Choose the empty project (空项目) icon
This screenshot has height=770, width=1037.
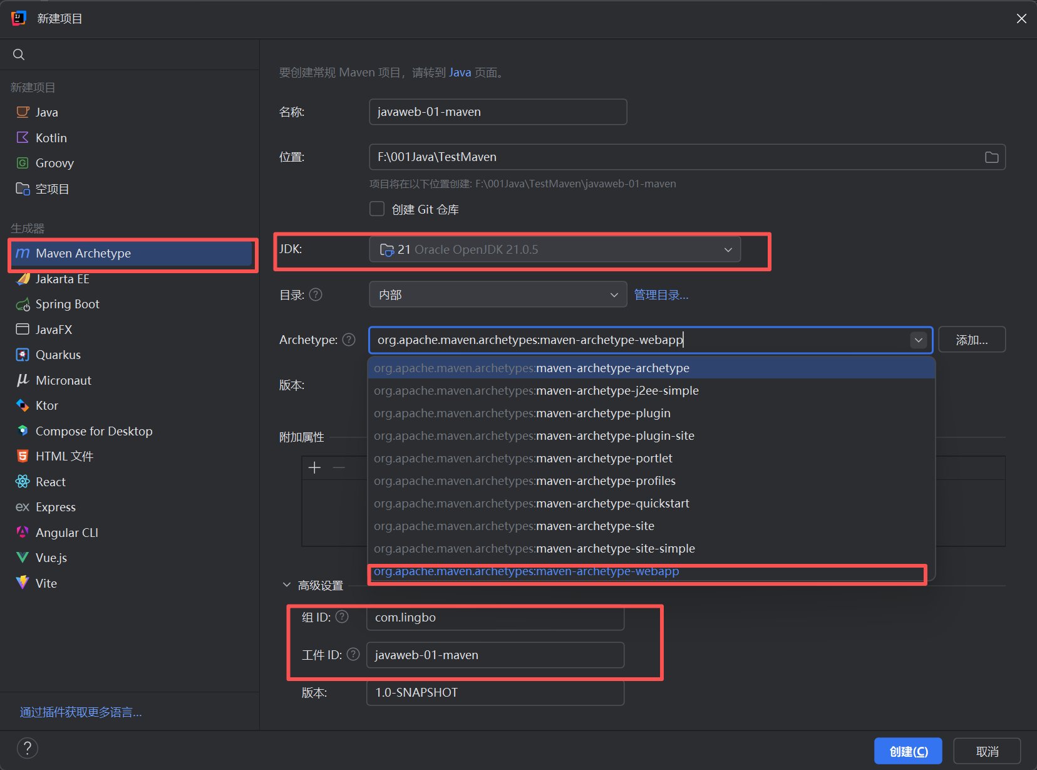pos(23,189)
